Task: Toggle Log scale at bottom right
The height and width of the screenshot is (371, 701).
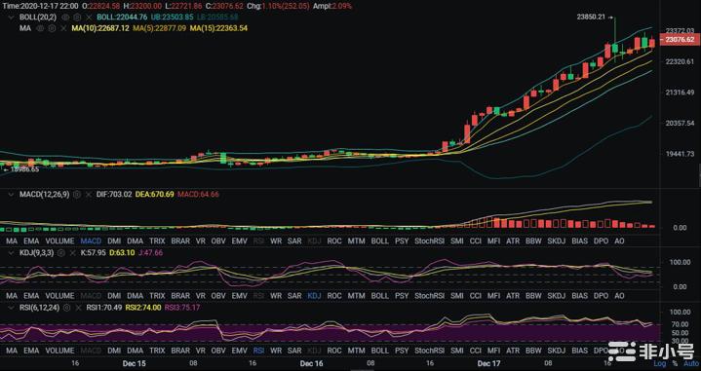Action: [659, 364]
